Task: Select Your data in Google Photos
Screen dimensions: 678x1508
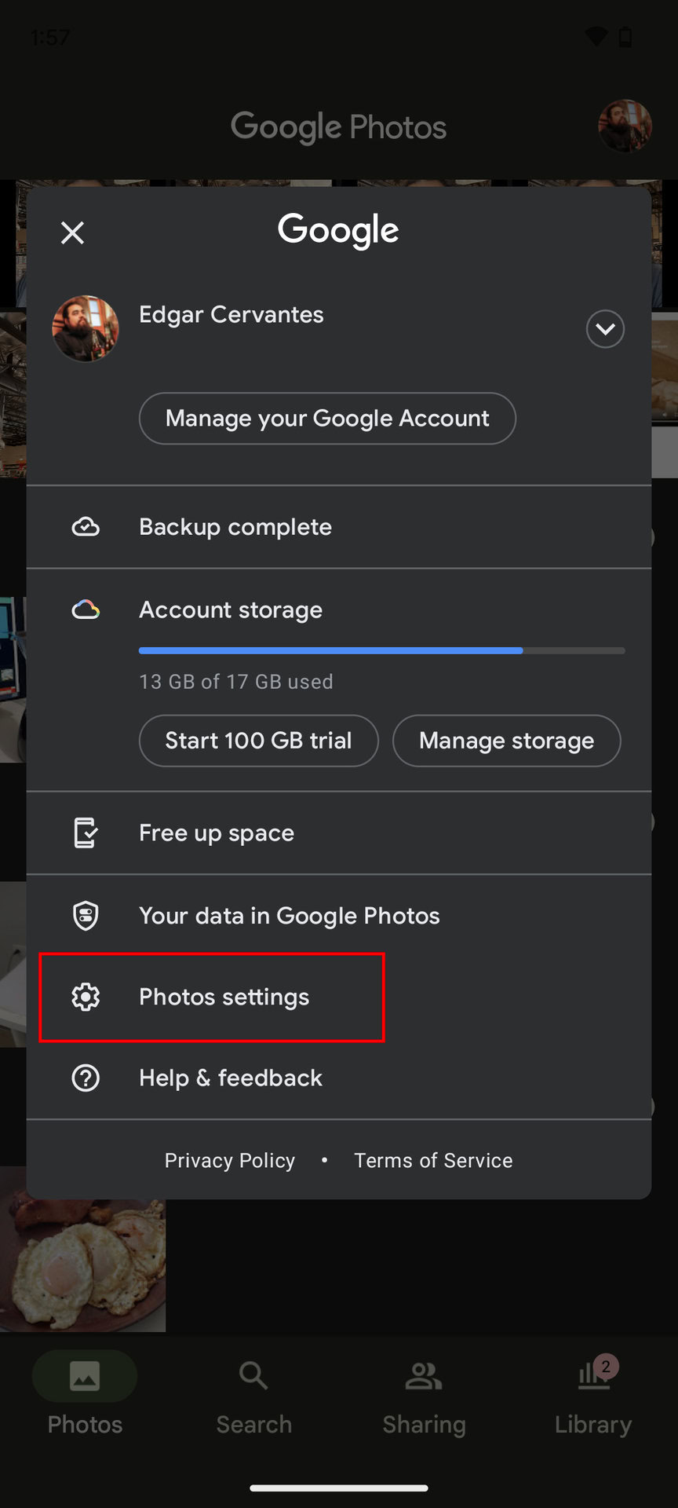Action: tap(289, 915)
